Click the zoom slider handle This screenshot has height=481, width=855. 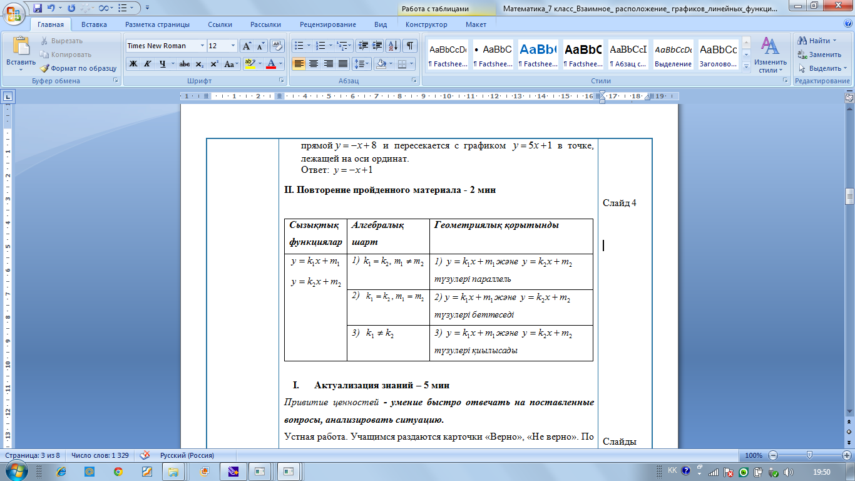click(x=809, y=455)
